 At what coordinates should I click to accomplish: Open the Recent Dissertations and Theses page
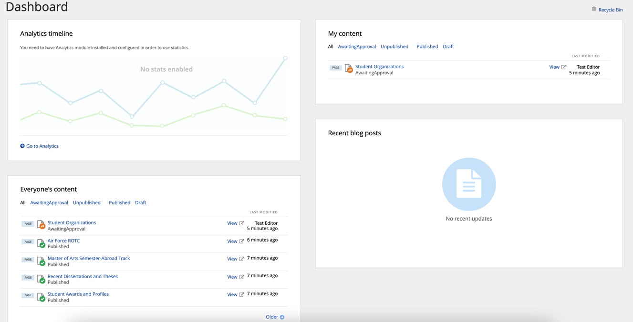pyautogui.click(x=83, y=276)
